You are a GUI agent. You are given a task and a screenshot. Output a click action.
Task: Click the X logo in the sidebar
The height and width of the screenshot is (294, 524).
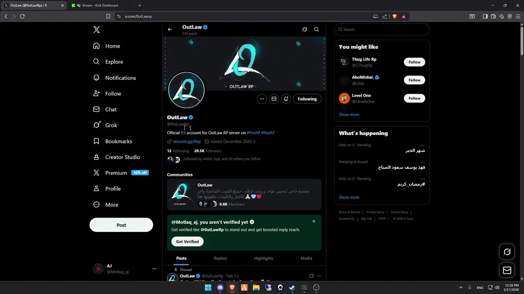pos(97,30)
